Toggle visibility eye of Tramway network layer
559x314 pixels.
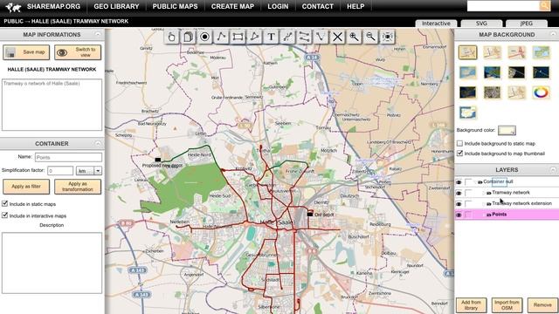coord(459,193)
